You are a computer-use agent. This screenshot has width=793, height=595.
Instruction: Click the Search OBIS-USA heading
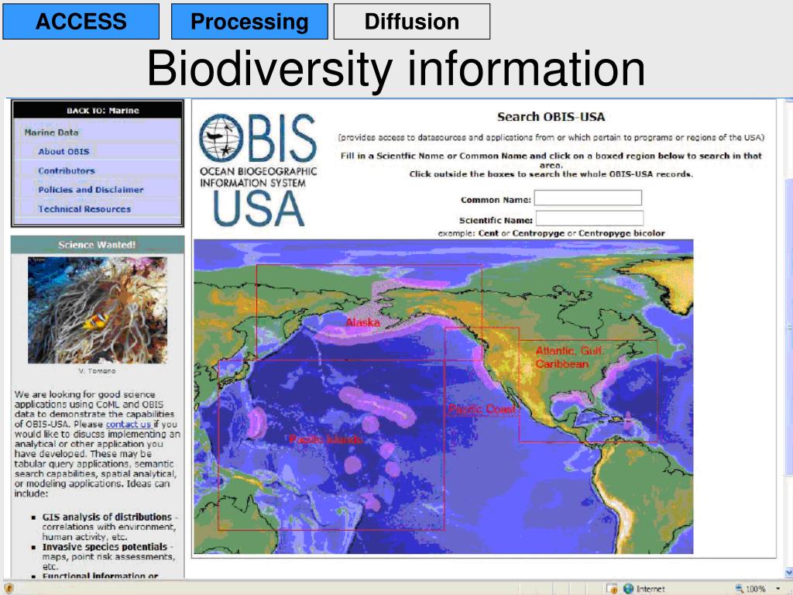[x=551, y=117]
